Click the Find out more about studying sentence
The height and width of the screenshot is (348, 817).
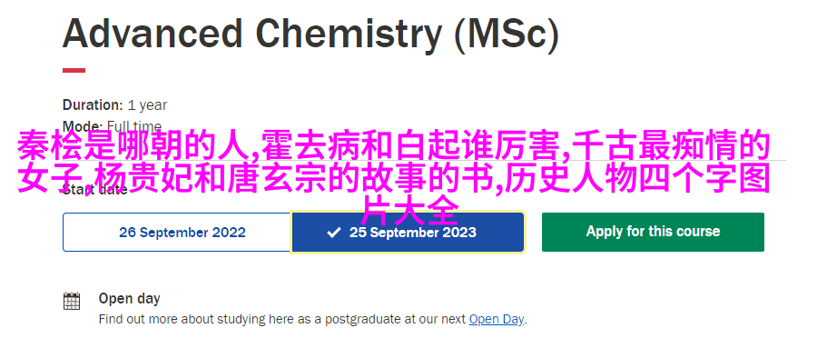coord(313,319)
